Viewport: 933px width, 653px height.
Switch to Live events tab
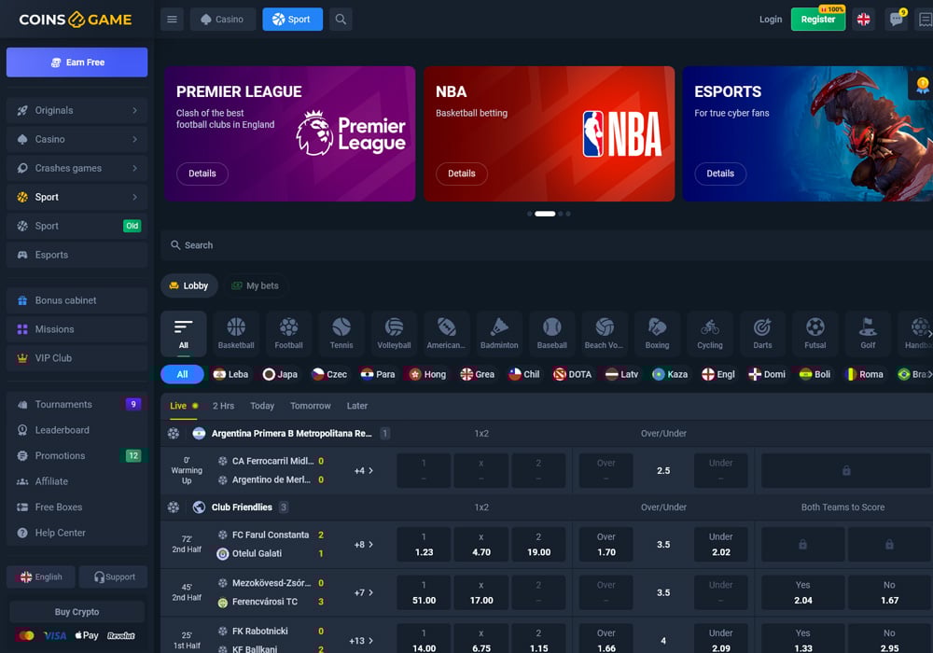183,406
